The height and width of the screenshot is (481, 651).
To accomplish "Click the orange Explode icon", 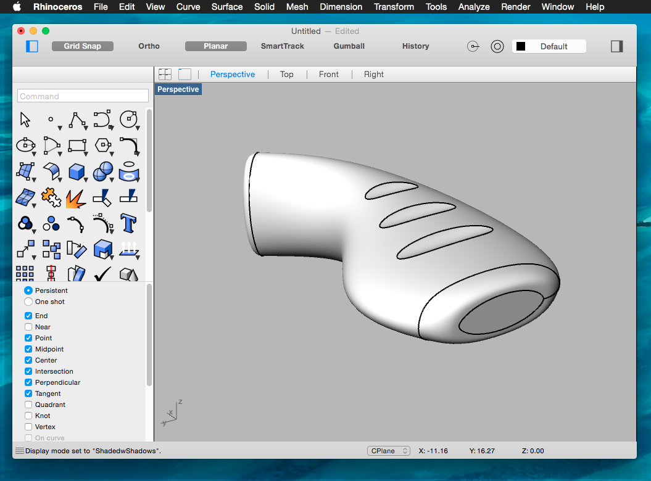I will [77, 199].
